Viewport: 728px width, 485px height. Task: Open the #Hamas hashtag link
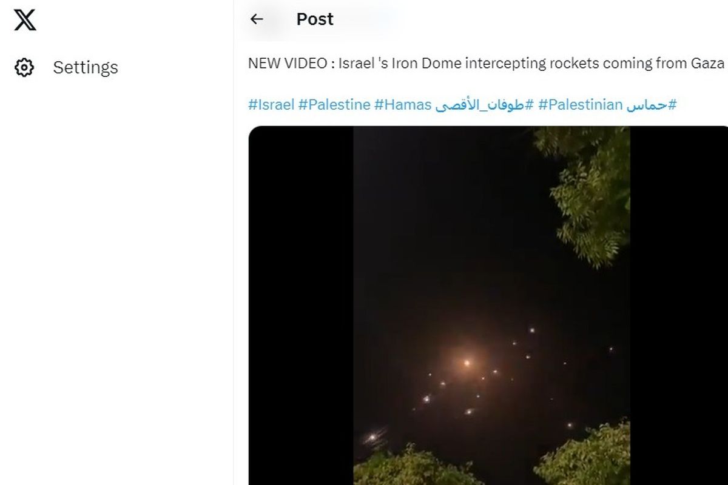pyautogui.click(x=403, y=105)
